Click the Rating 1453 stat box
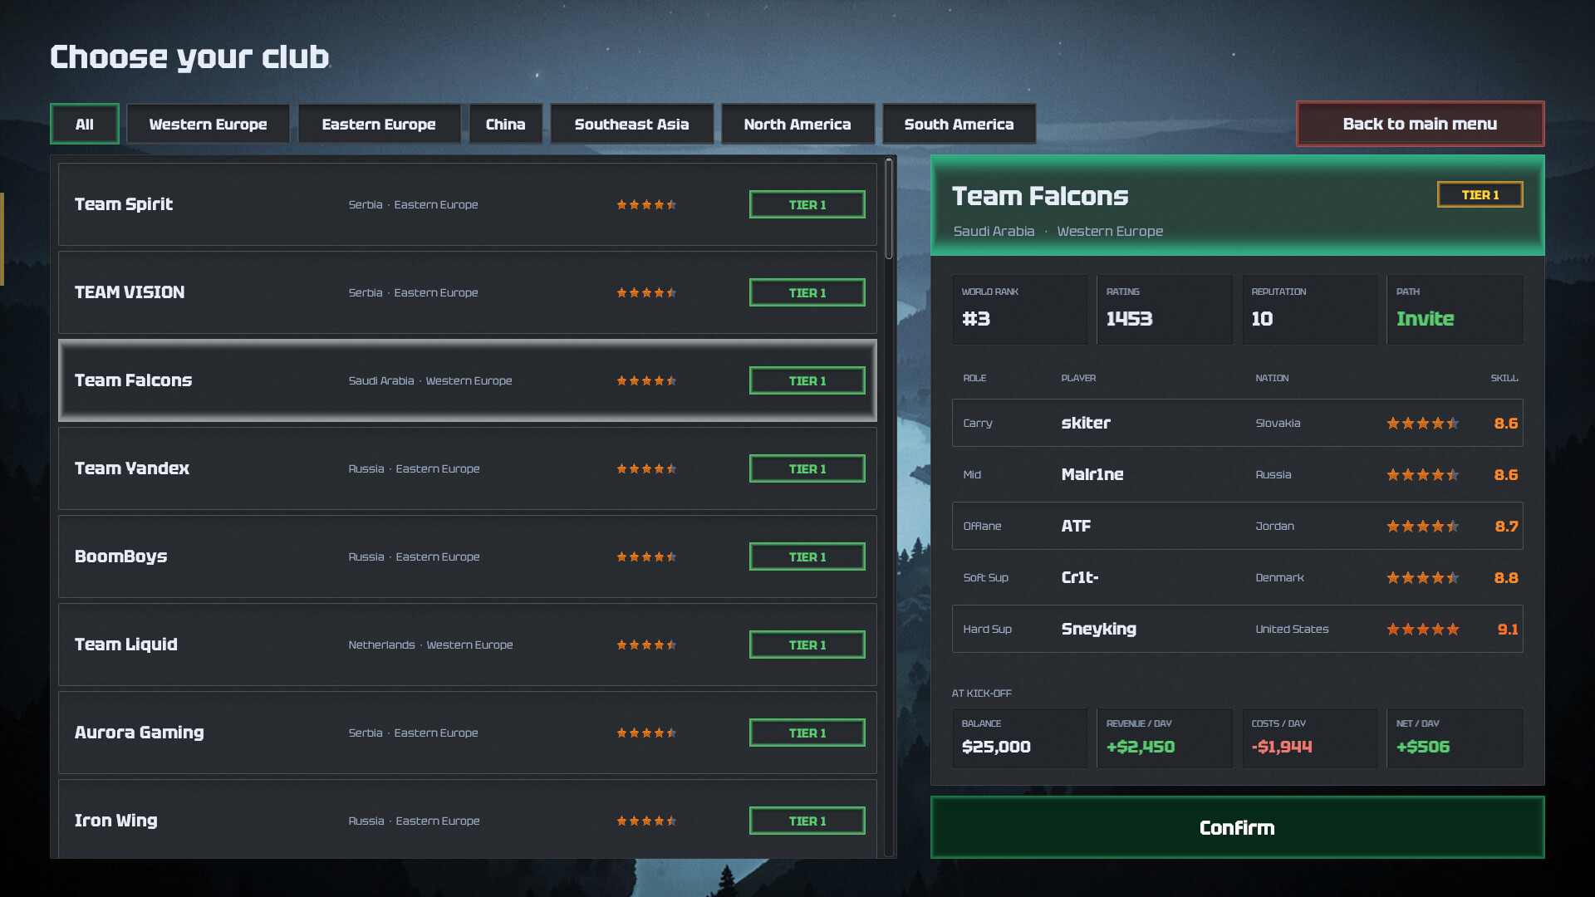 coord(1164,310)
